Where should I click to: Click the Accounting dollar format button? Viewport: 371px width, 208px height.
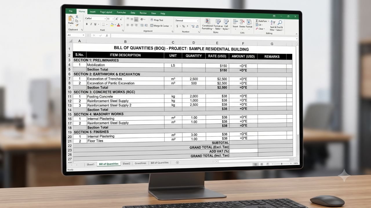[177, 26]
